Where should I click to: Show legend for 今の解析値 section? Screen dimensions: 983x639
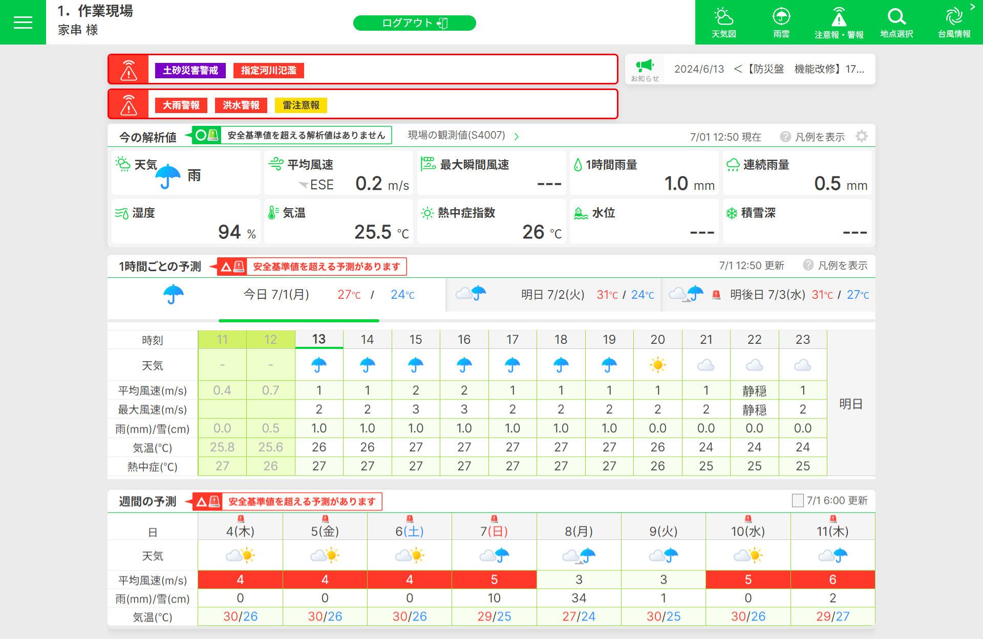tap(813, 137)
